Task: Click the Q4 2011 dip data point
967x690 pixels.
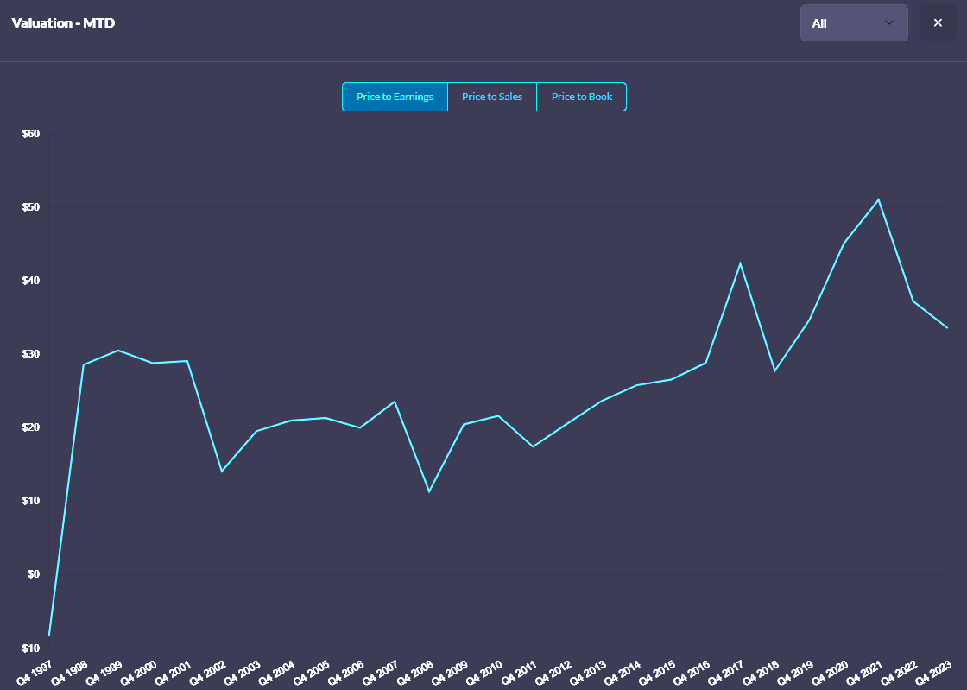Action: tap(533, 446)
